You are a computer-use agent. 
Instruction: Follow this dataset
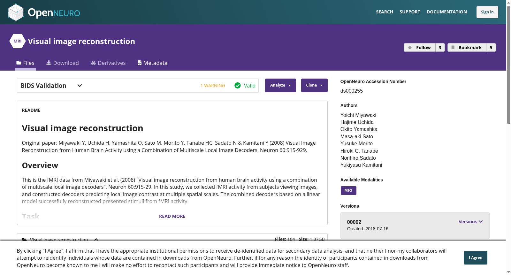pos(420,48)
